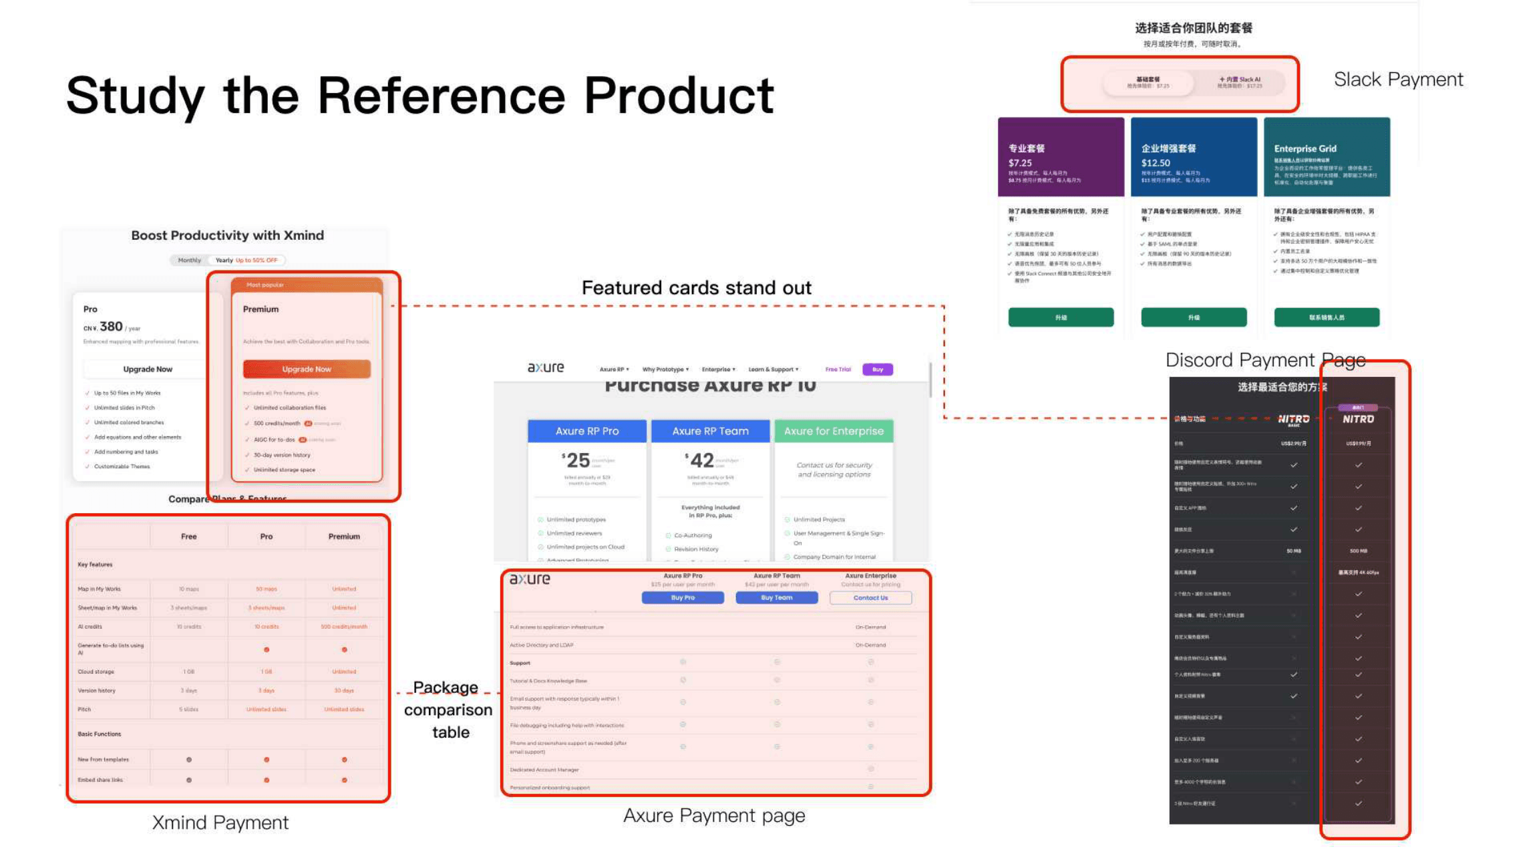This screenshot has height=866, width=1539.
Task: Click the check icon beside Co-Authoring
Action: point(668,536)
